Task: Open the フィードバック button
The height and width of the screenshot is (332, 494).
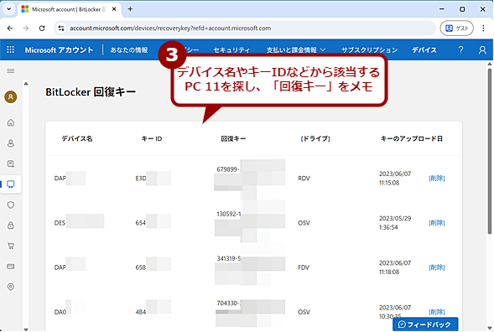Action: pos(425,324)
